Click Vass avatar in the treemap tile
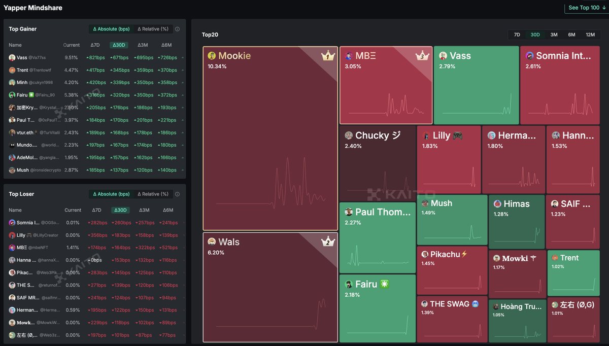Screen dimensions: 609x346 [x=443, y=56]
